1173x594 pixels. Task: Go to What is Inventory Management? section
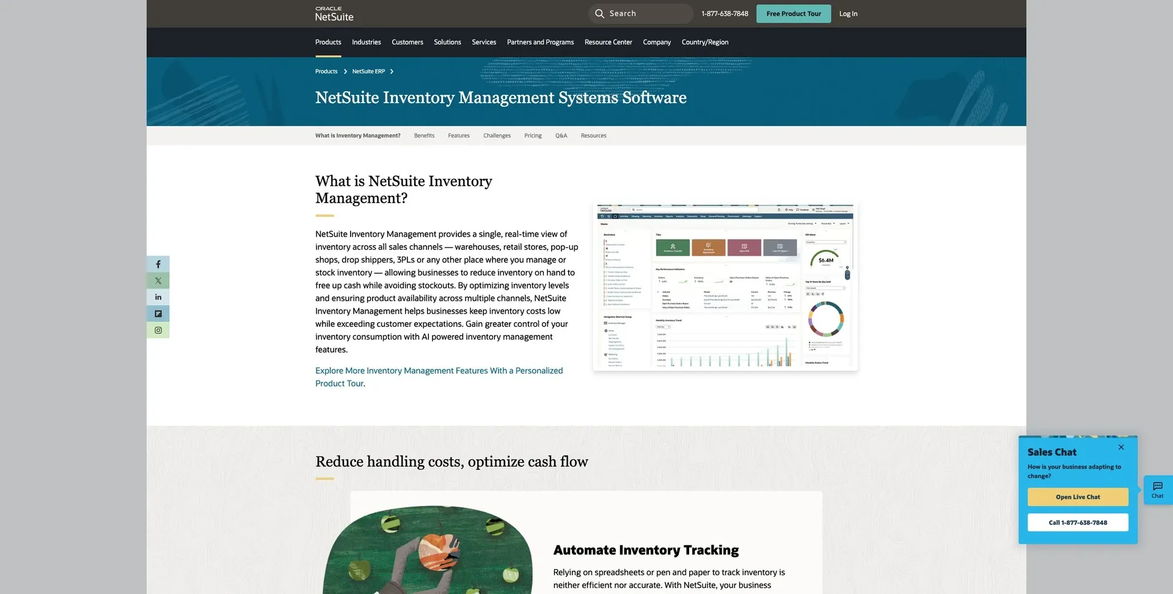[358, 136]
